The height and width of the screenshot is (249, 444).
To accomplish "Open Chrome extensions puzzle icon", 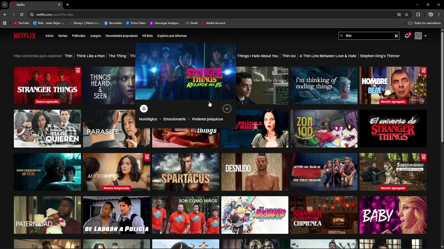I will pyautogui.click(x=418, y=15).
